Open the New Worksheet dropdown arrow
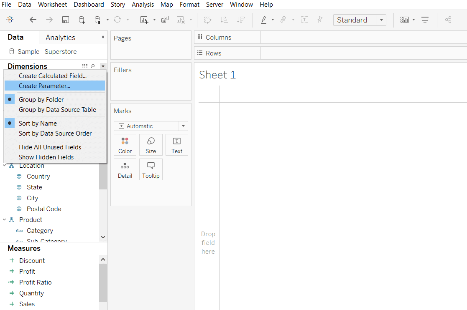 (154, 20)
